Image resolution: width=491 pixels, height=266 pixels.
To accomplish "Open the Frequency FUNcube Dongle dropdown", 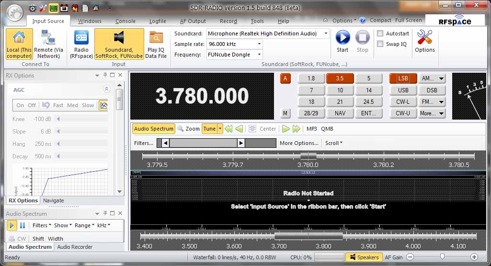I will (259, 55).
